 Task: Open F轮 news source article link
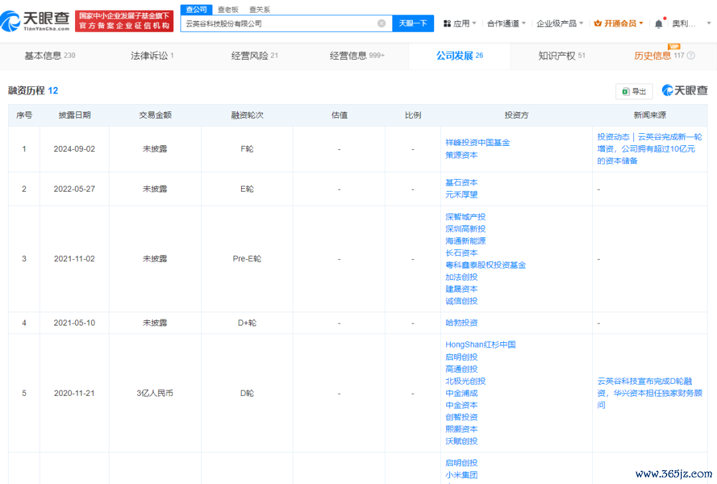pyautogui.click(x=649, y=149)
